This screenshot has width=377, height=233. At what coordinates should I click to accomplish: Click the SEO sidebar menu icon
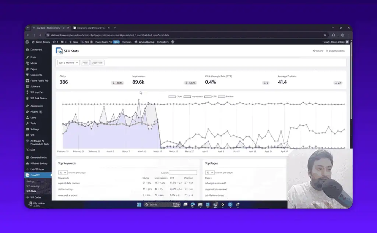[x=27, y=150]
